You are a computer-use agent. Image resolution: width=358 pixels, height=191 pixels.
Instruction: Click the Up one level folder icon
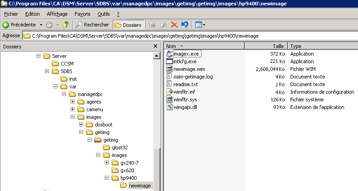[66, 25]
